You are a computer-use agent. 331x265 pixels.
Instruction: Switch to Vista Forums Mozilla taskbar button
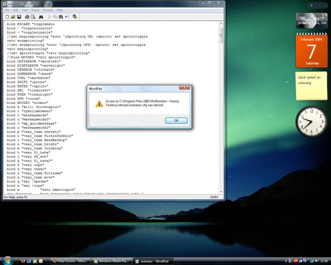tap(71, 261)
